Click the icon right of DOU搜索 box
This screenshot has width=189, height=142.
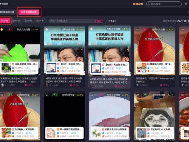point(186,4)
